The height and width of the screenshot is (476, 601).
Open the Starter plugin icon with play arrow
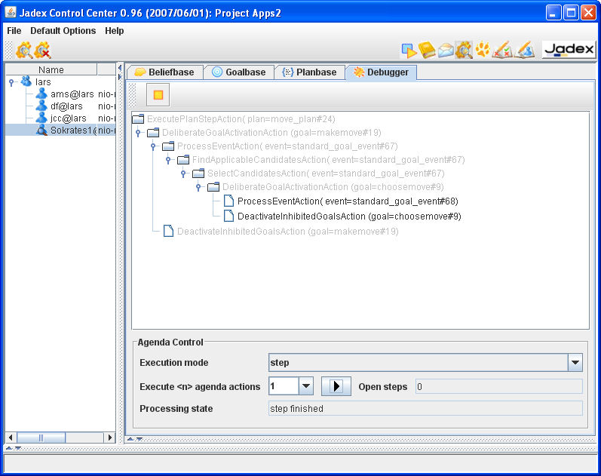[409, 51]
